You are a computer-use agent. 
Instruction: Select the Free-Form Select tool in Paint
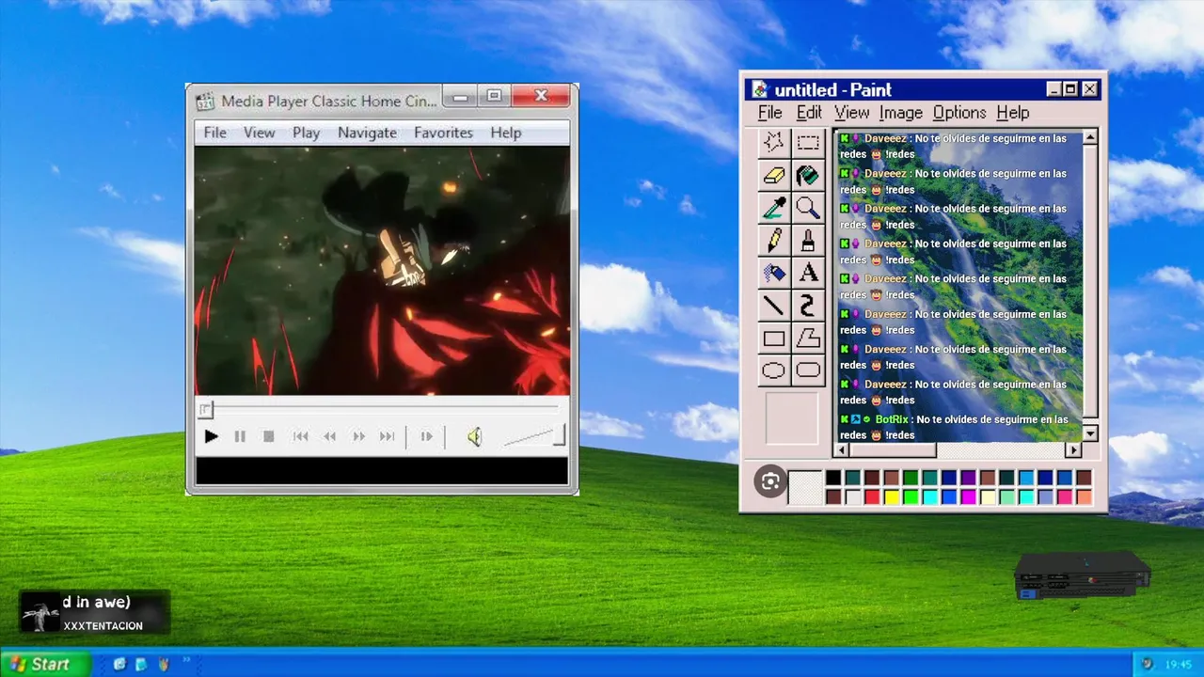point(773,143)
